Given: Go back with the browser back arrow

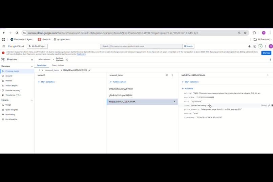Looking at the screenshot, I should 4,33.
